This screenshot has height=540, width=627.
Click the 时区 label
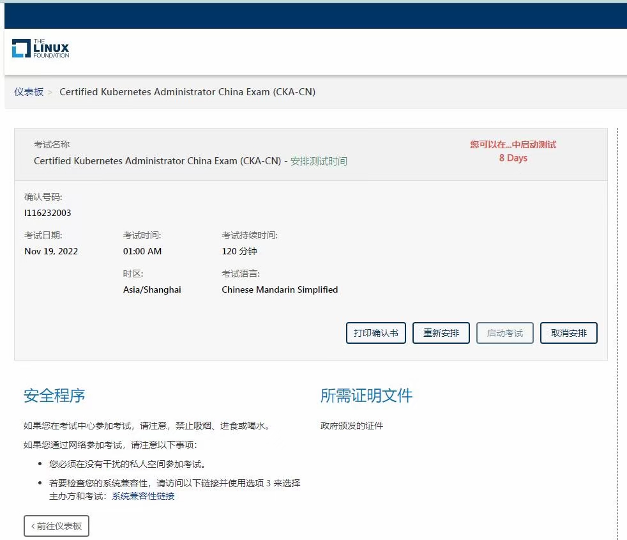(x=133, y=274)
